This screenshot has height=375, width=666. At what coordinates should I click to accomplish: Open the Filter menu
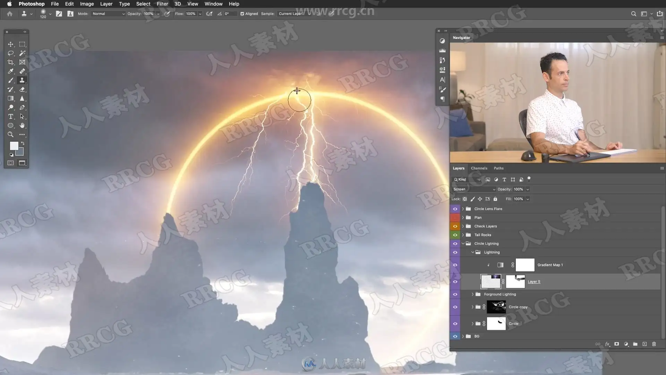(x=162, y=4)
